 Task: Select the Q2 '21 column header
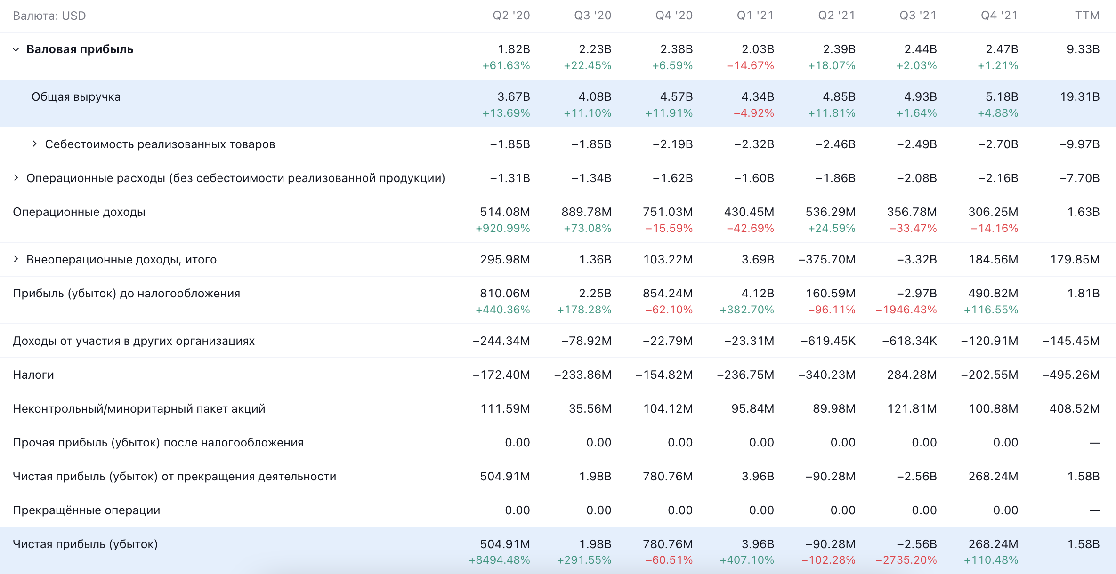[x=837, y=16]
